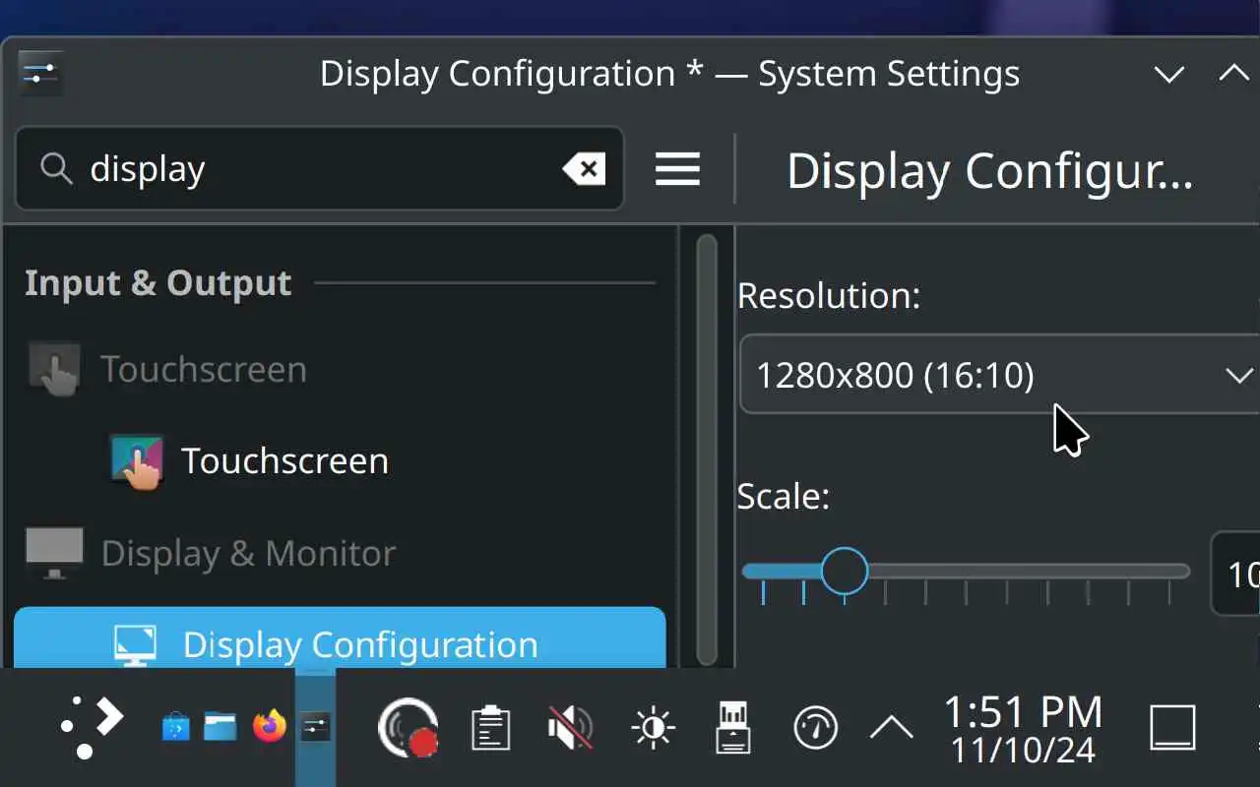Select the Touchscreen settings item
The image size is (1260, 787).
tap(284, 461)
